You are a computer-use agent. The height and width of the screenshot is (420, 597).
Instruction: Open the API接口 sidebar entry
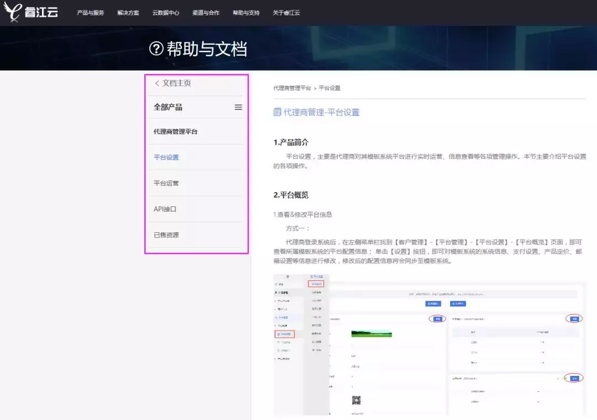tap(165, 209)
